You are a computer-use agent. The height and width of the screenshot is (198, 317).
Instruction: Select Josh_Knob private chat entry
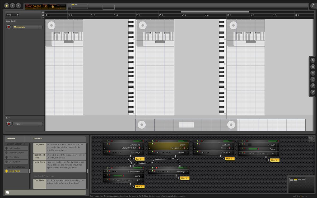coord(16,171)
